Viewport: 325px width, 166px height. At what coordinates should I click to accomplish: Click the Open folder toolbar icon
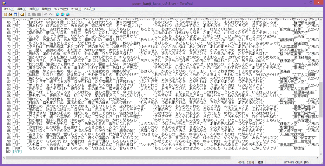click(10, 14)
